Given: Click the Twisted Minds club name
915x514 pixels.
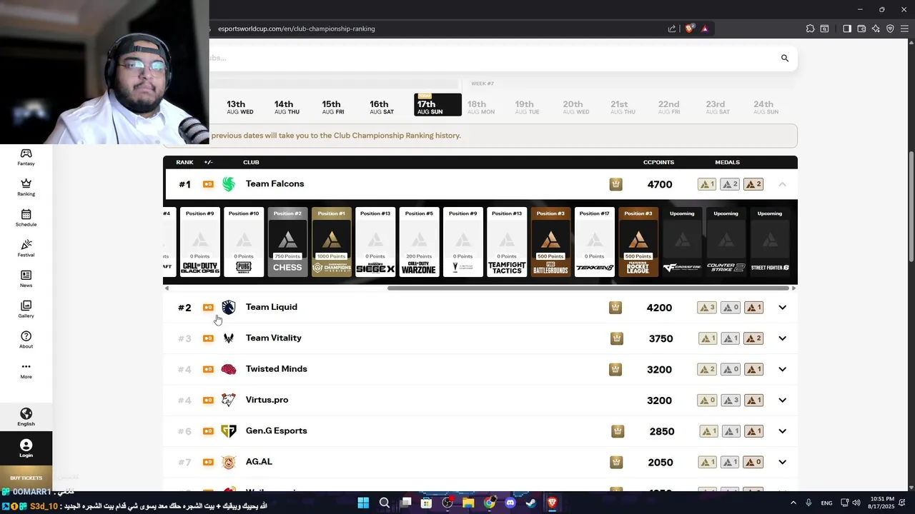Looking at the screenshot, I should [276, 369].
